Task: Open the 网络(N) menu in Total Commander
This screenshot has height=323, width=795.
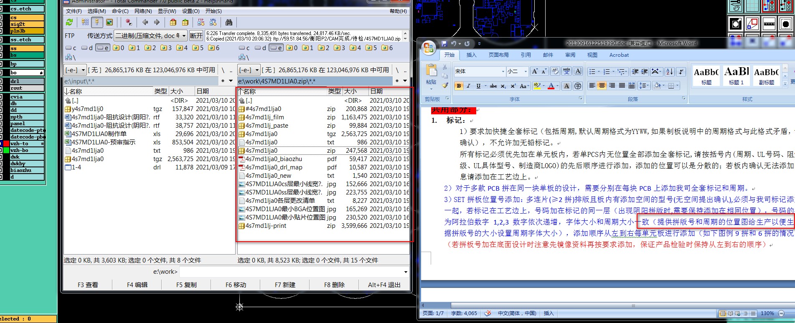Action: [x=143, y=11]
